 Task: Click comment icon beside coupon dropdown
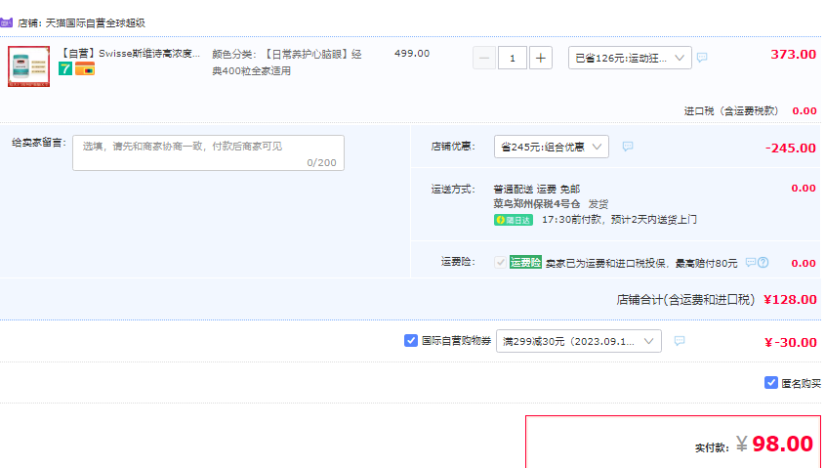coord(680,341)
